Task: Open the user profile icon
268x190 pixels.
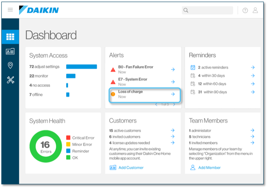Action: click(255, 10)
